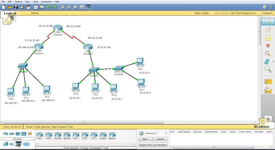The width and height of the screenshot is (275, 150).
Task: Select the End Devices category icon
Action: pyautogui.click(x=5, y=144)
